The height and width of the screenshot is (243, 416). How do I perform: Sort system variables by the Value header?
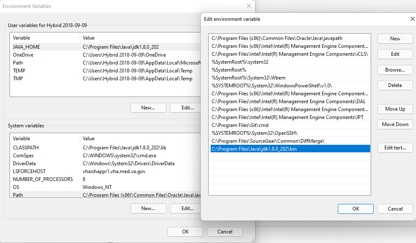point(140,139)
